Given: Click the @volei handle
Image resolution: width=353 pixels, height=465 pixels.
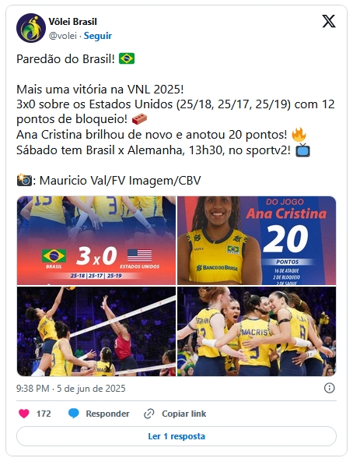Looking at the screenshot, I should [x=62, y=36].
